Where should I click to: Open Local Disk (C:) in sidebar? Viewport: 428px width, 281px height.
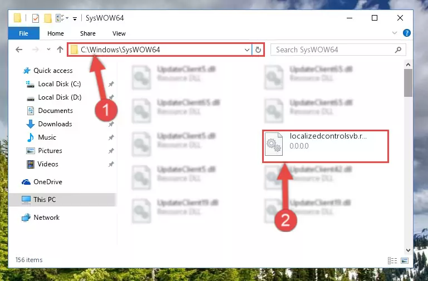[60, 84]
